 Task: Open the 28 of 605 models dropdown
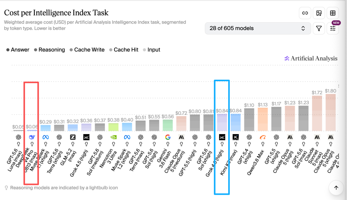click(x=258, y=28)
